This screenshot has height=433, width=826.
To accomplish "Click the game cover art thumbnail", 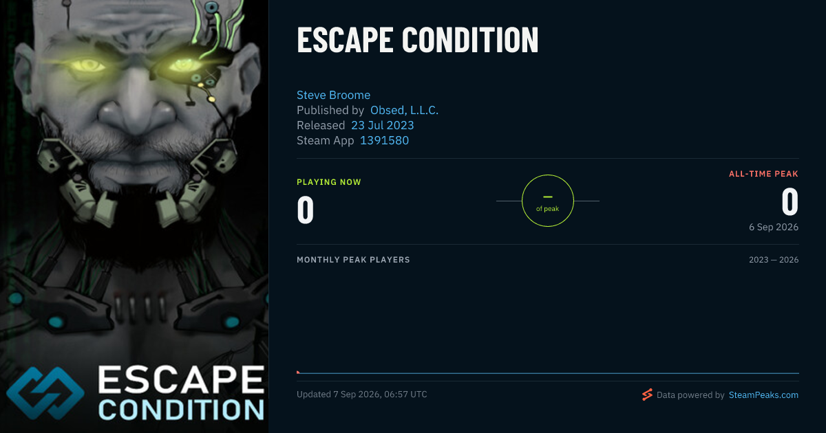I will [x=134, y=216].
